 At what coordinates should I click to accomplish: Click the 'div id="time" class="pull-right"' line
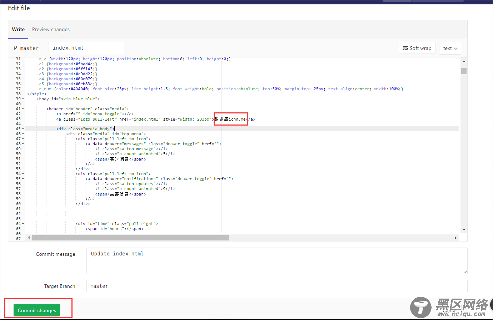(117, 224)
